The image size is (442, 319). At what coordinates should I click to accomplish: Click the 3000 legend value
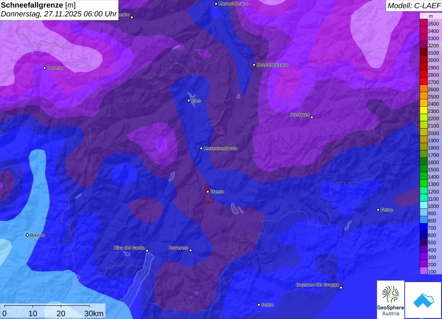[x=433, y=60]
